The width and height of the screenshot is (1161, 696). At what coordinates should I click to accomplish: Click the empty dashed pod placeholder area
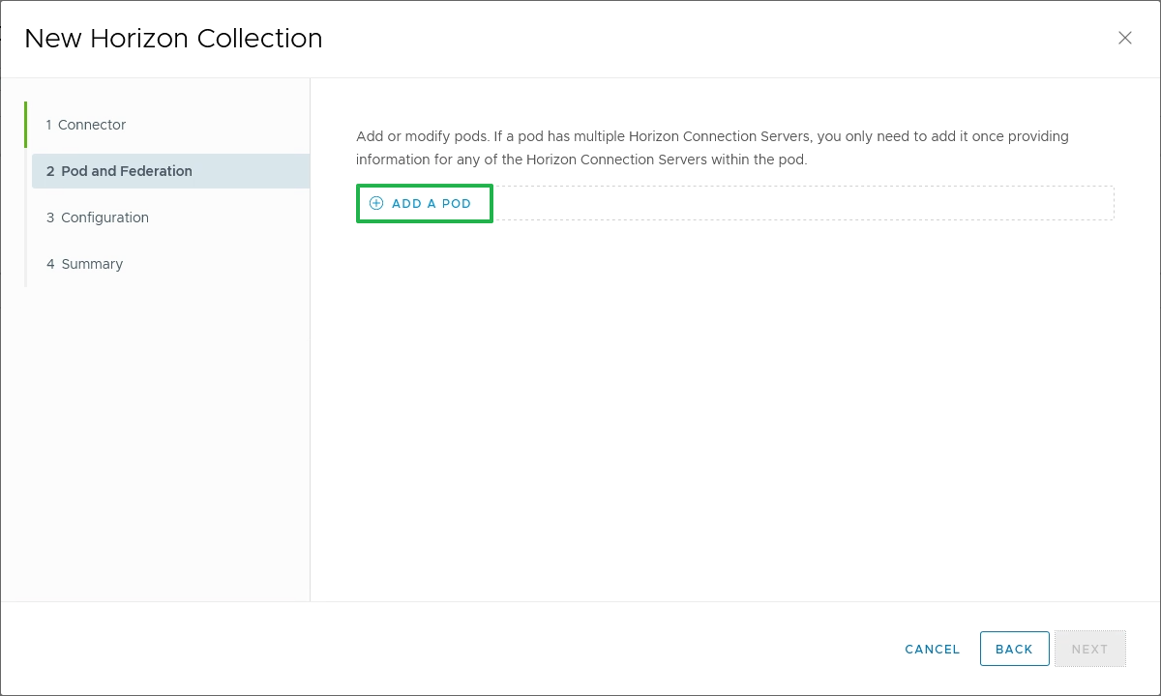coord(803,204)
